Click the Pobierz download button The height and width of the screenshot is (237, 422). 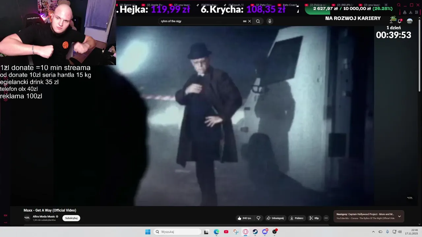click(296, 218)
